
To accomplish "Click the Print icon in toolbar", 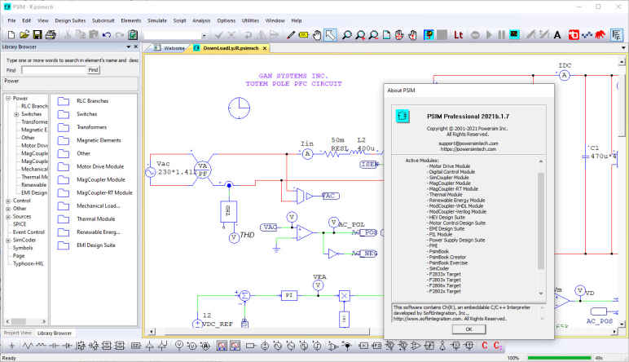I will click(51, 35).
